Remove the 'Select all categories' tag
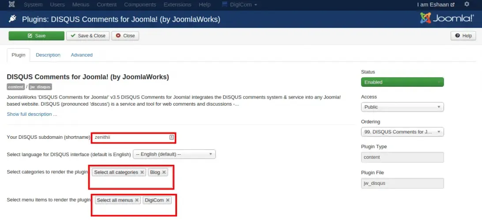 tap(142, 172)
